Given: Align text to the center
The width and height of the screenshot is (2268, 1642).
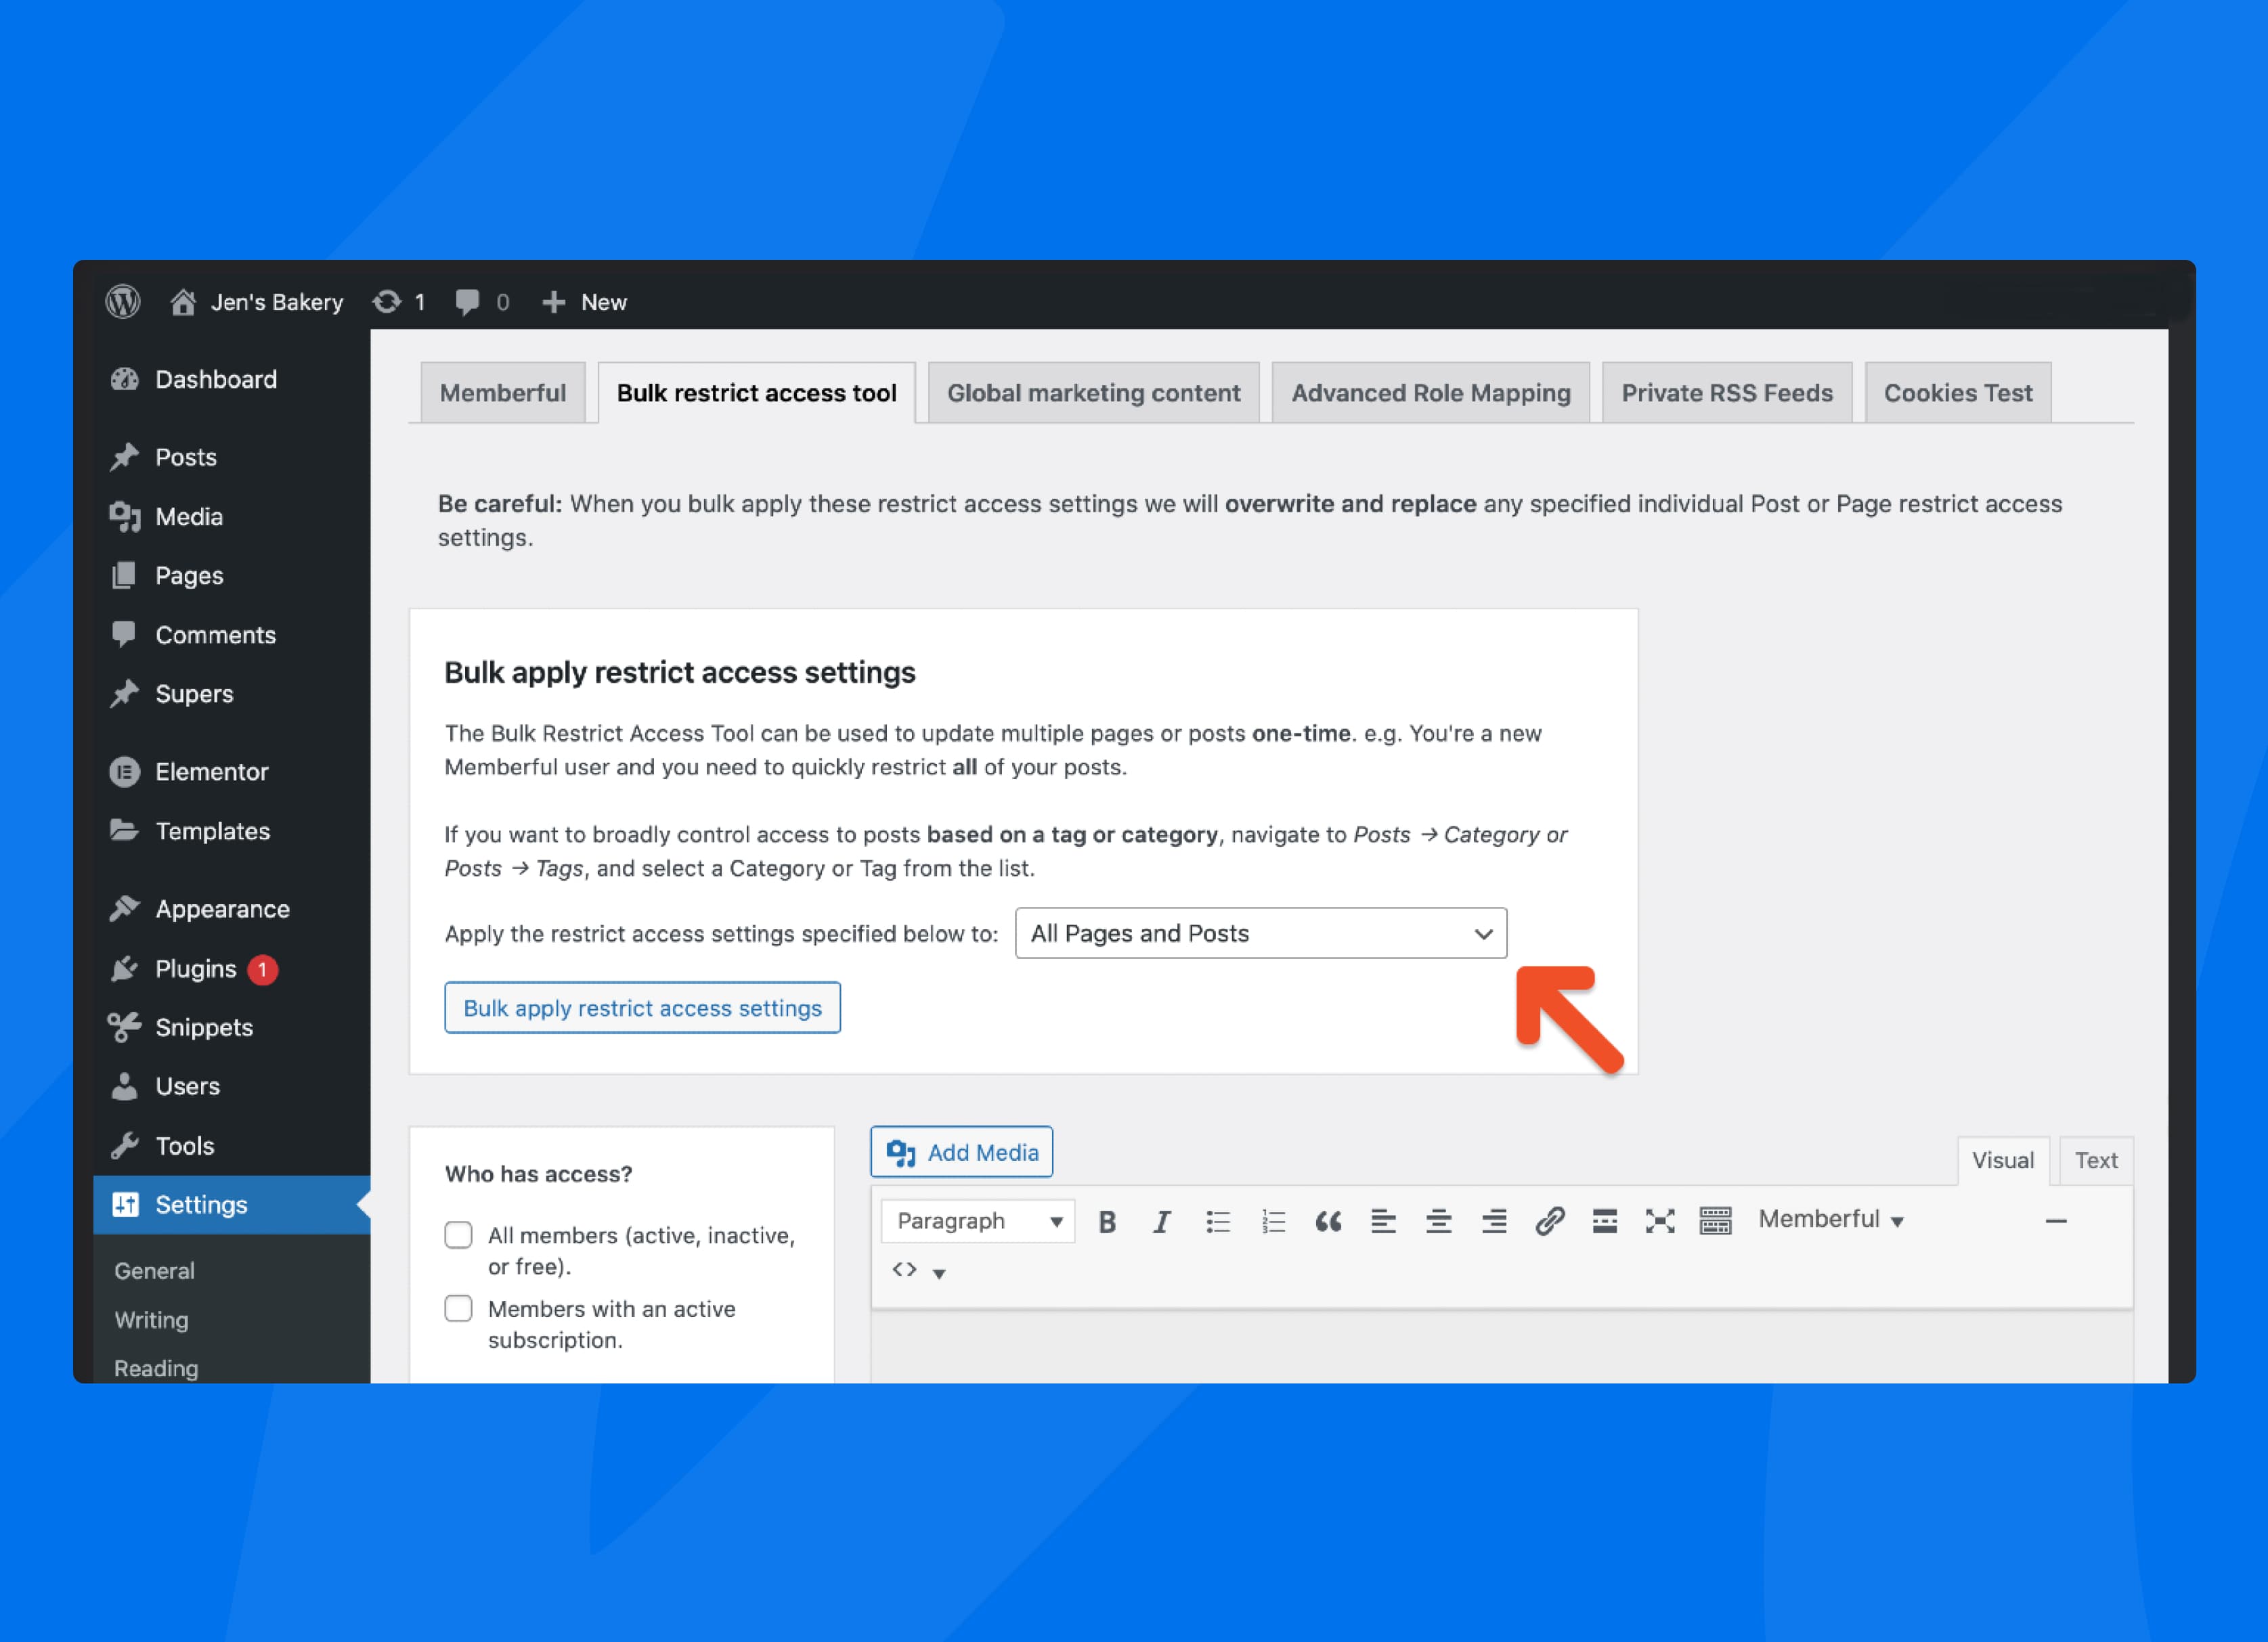Looking at the screenshot, I should coord(1439,1220).
